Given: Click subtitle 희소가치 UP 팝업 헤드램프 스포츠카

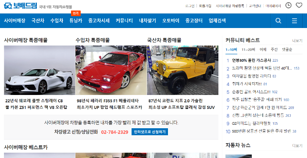Looking at the screenshot, I should coord(110,107).
